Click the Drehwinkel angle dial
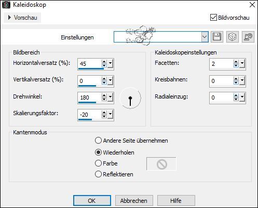This screenshot has width=258, height=208. pyautogui.click(x=130, y=98)
